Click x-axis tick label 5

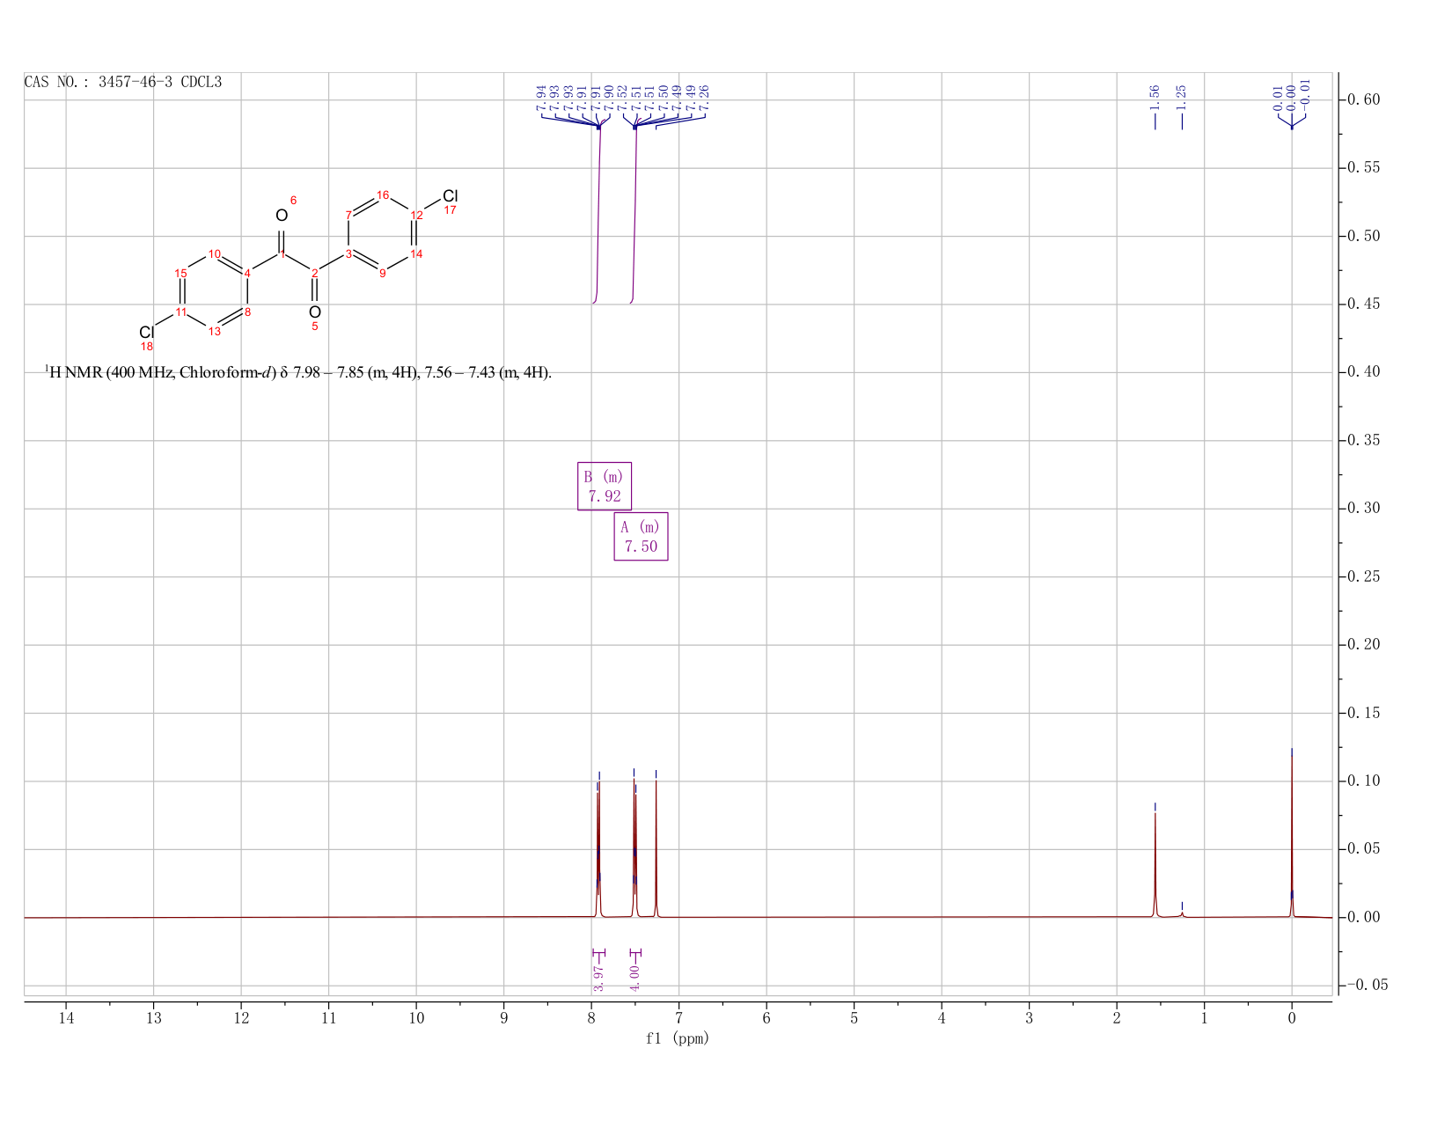pos(854,1018)
